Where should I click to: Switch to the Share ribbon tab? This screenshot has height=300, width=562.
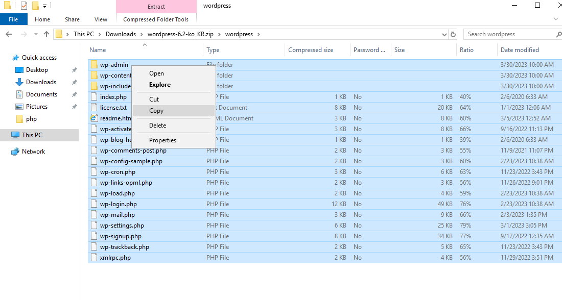click(x=72, y=19)
